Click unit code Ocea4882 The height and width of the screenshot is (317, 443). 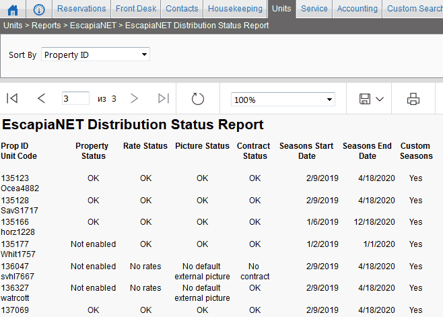pos(20,188)
